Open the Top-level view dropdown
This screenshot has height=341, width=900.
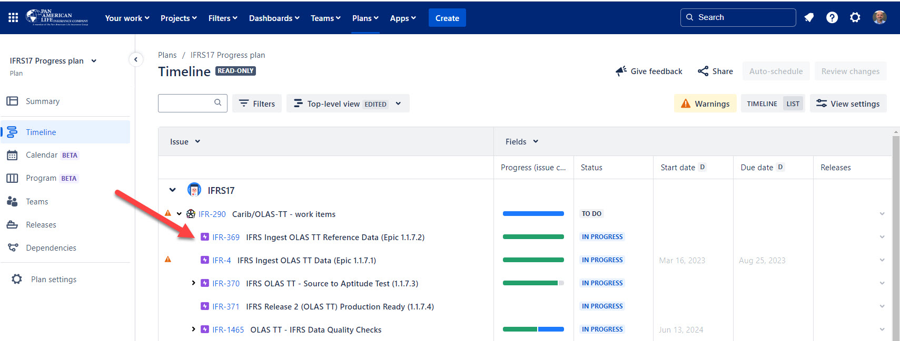pos(348,104)
